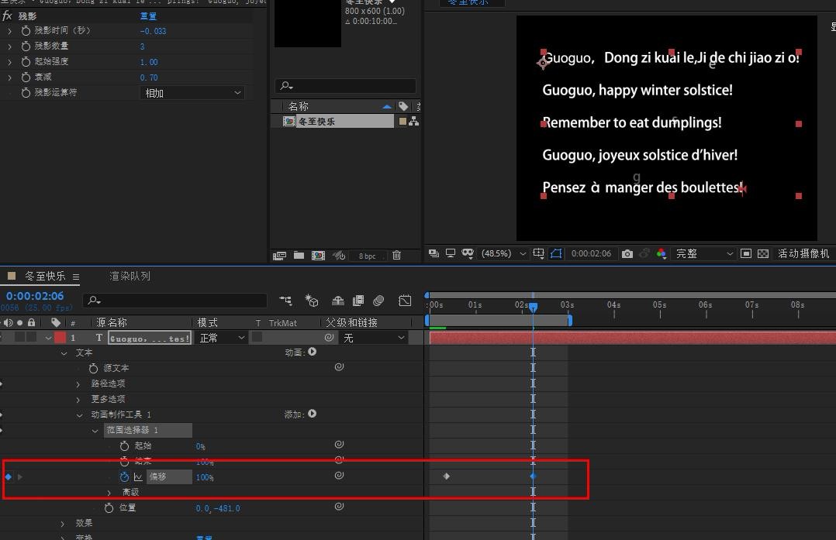
Task: Create a new folder in Project panel
Action: tap(299, 256)
